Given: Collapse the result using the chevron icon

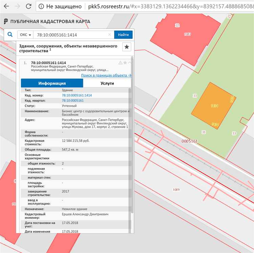Looking at the screenshot, I should (x=129, y=63).
